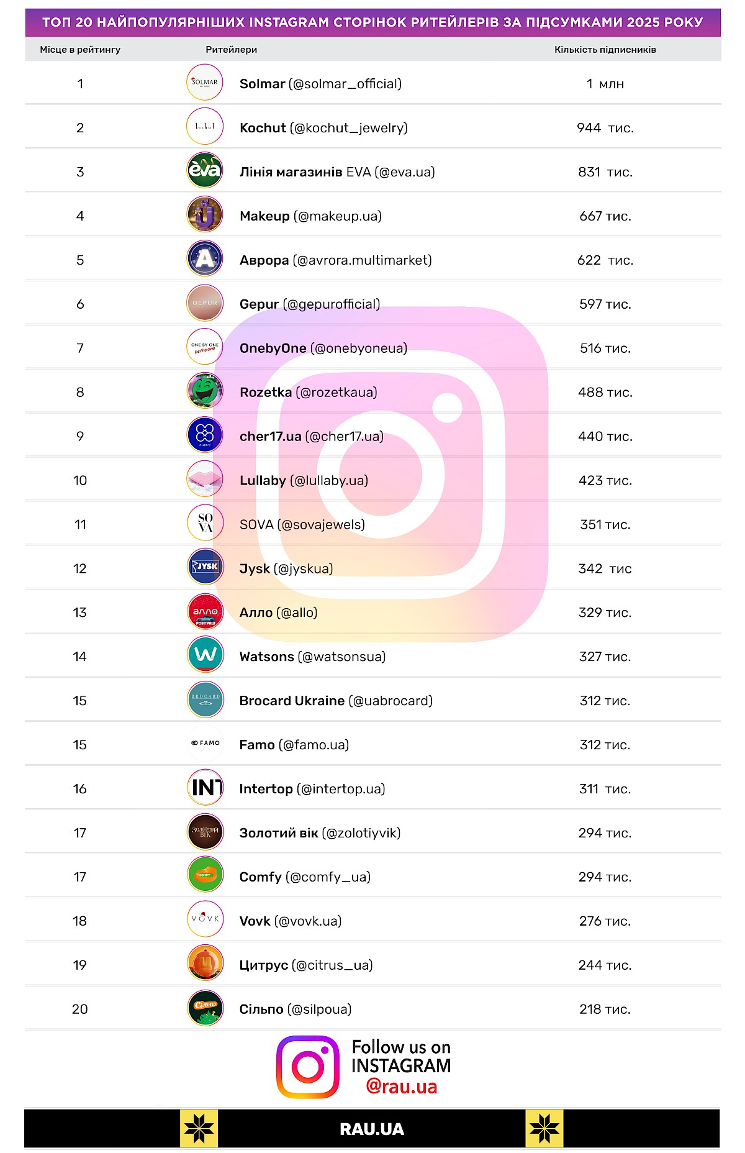Image resolution: width=745 pixels, height=1153 pixels.
Task: Click the Ритейлери column header
Action: [x=231, y=50]
